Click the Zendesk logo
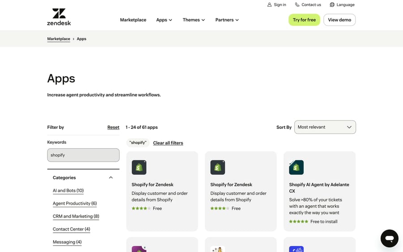The height and width of the screenshot is (252, 403). point(59,17)
